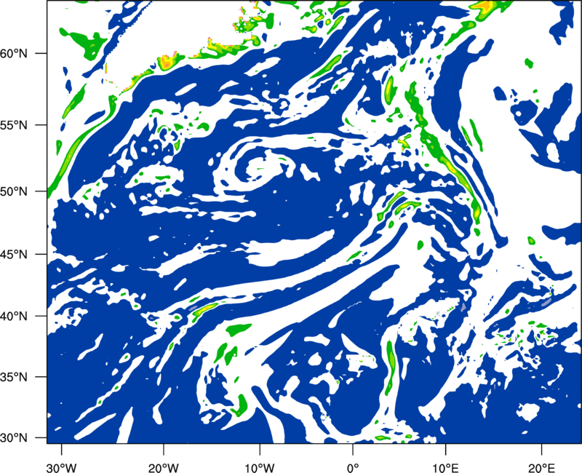
Task: Click the 20°W longitude label
Action: (163, 468)
